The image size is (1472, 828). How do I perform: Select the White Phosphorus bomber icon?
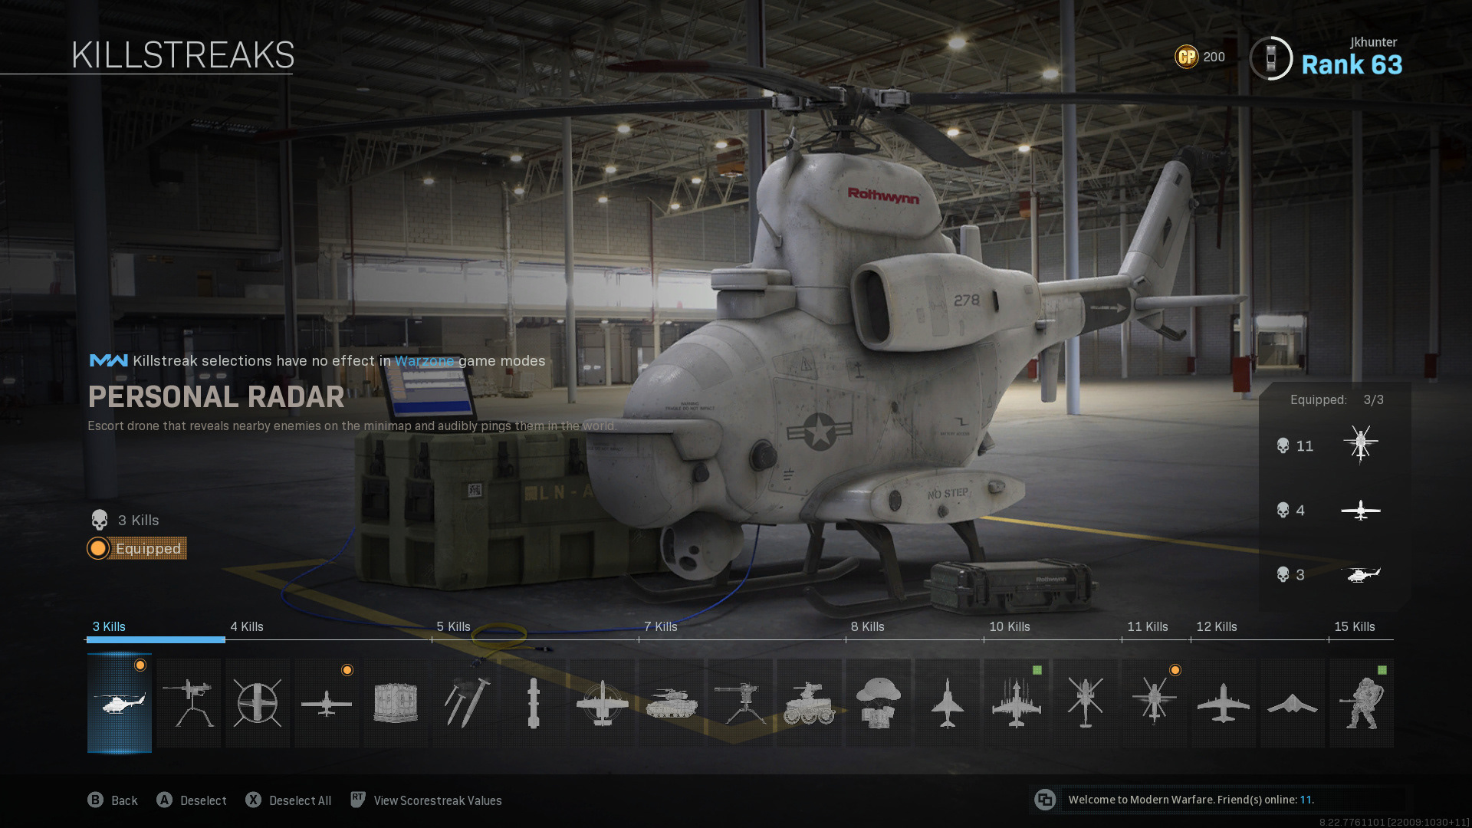[x=1017, y=703]
